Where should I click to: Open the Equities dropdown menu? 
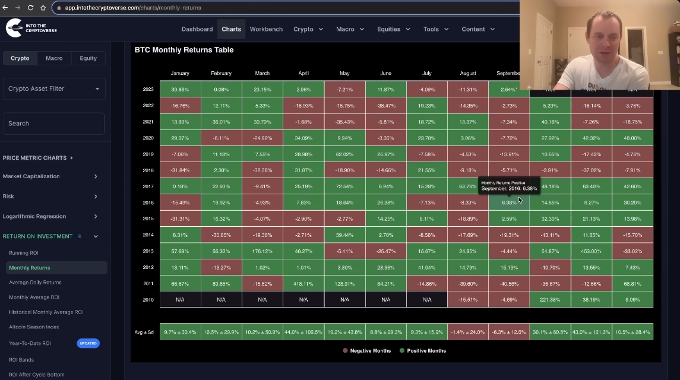pyautogui.click(x=393, y=29)
